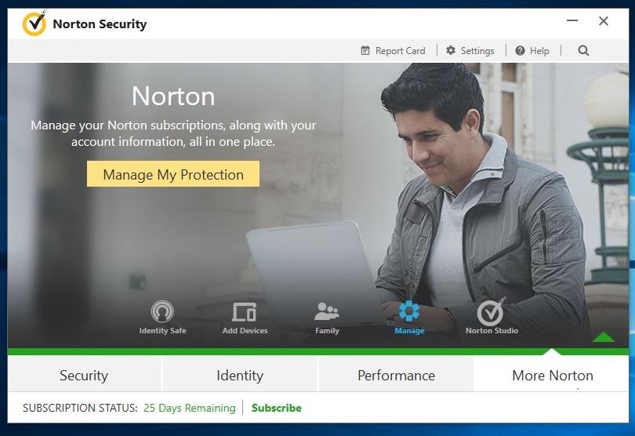This screenshot has height=436, width=635.
Task: Collapse the panel using green arrow
Action: point(603,336)
